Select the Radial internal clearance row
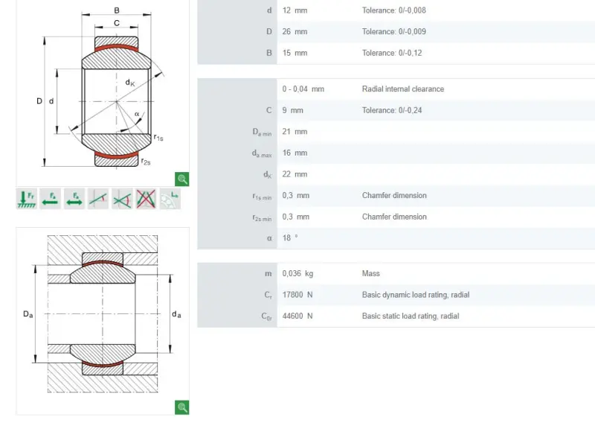The height and width of the screenshot is (437, 595). [x=396, y=89]
